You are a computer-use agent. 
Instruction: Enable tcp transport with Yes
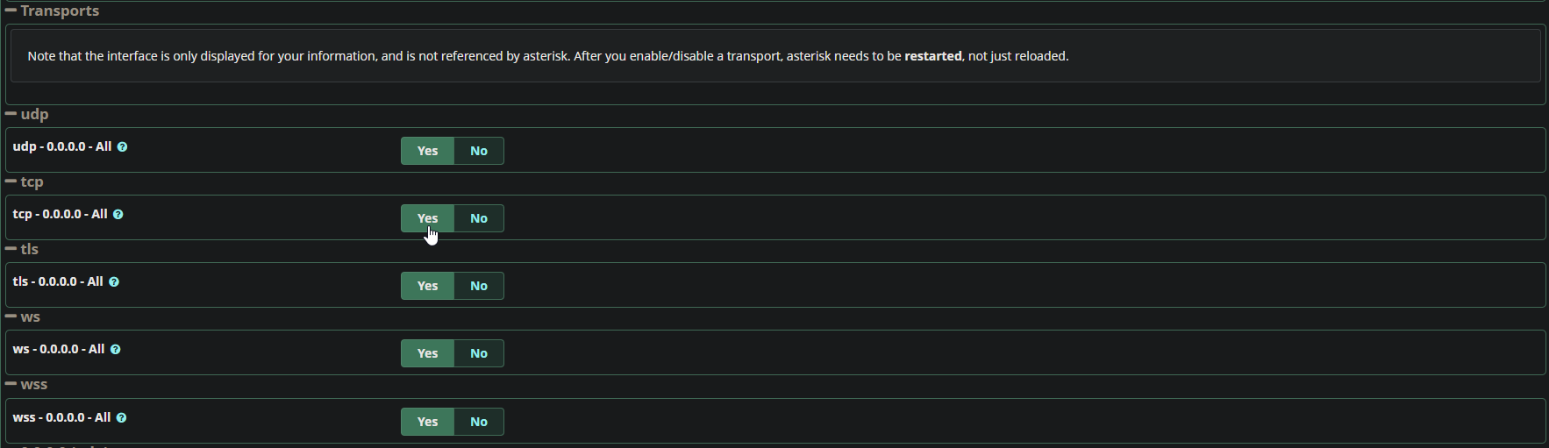coord(427,218)
